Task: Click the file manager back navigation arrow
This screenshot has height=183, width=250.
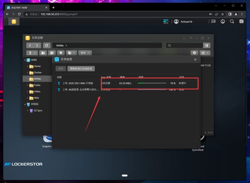Action: click(x=30, y=45)
